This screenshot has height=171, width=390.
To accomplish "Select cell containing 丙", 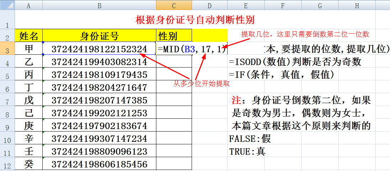I will (29, 74).
